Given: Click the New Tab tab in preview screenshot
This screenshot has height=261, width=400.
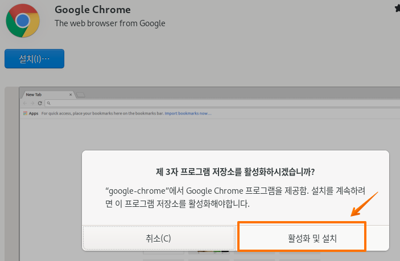Looking at the screenshot, I should (x=47, y=95).
